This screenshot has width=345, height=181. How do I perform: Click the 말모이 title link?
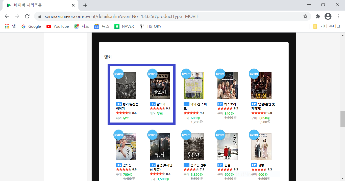[x=161, y=104]
